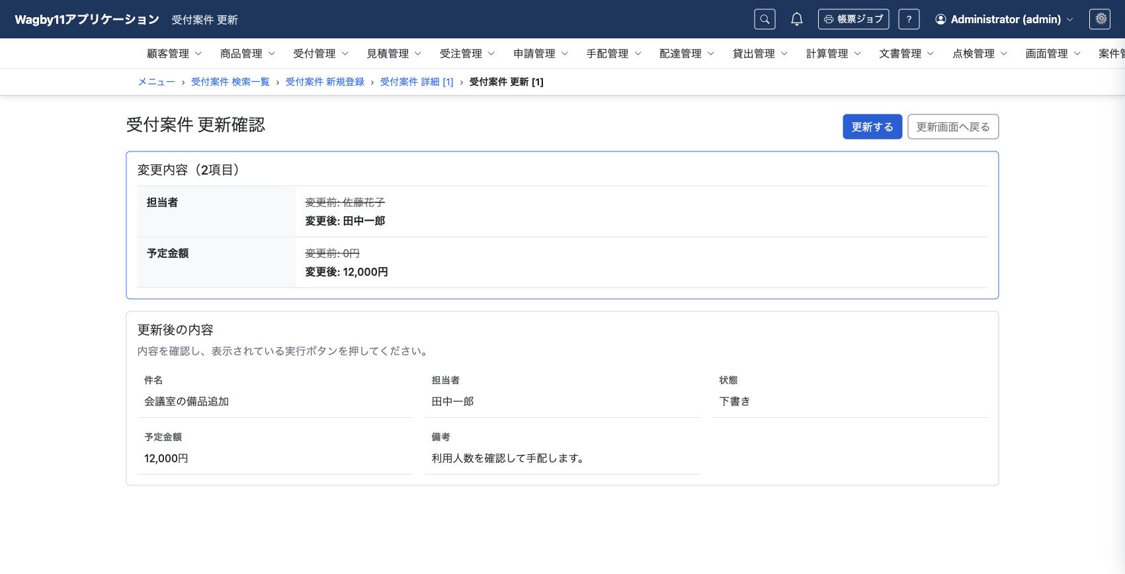The height and width of the screenshot is (574, 1125).
Task: Click the 利用人数を確認して手配します。 remark
Action: point(509,458)
